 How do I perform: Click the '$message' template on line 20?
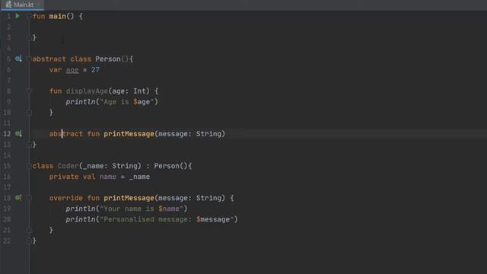(213, 219)
